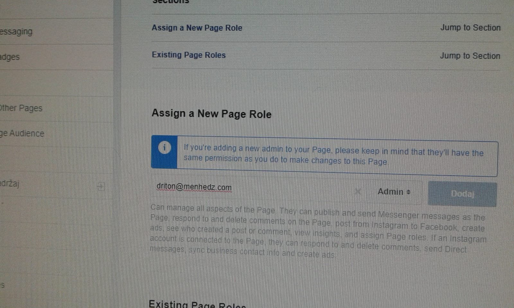Click the Existing Page Roles heading at bottom
Image resolution: width=514 pixels, height=308 pixels.
click(x=197, y=304)
